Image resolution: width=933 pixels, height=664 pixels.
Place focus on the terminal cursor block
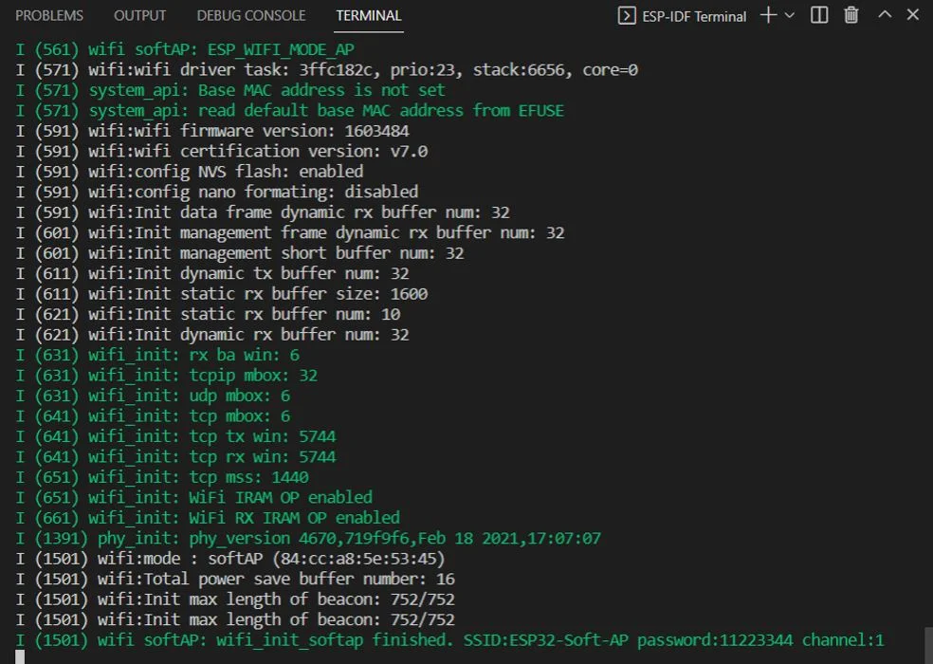(x=20, y=657)
